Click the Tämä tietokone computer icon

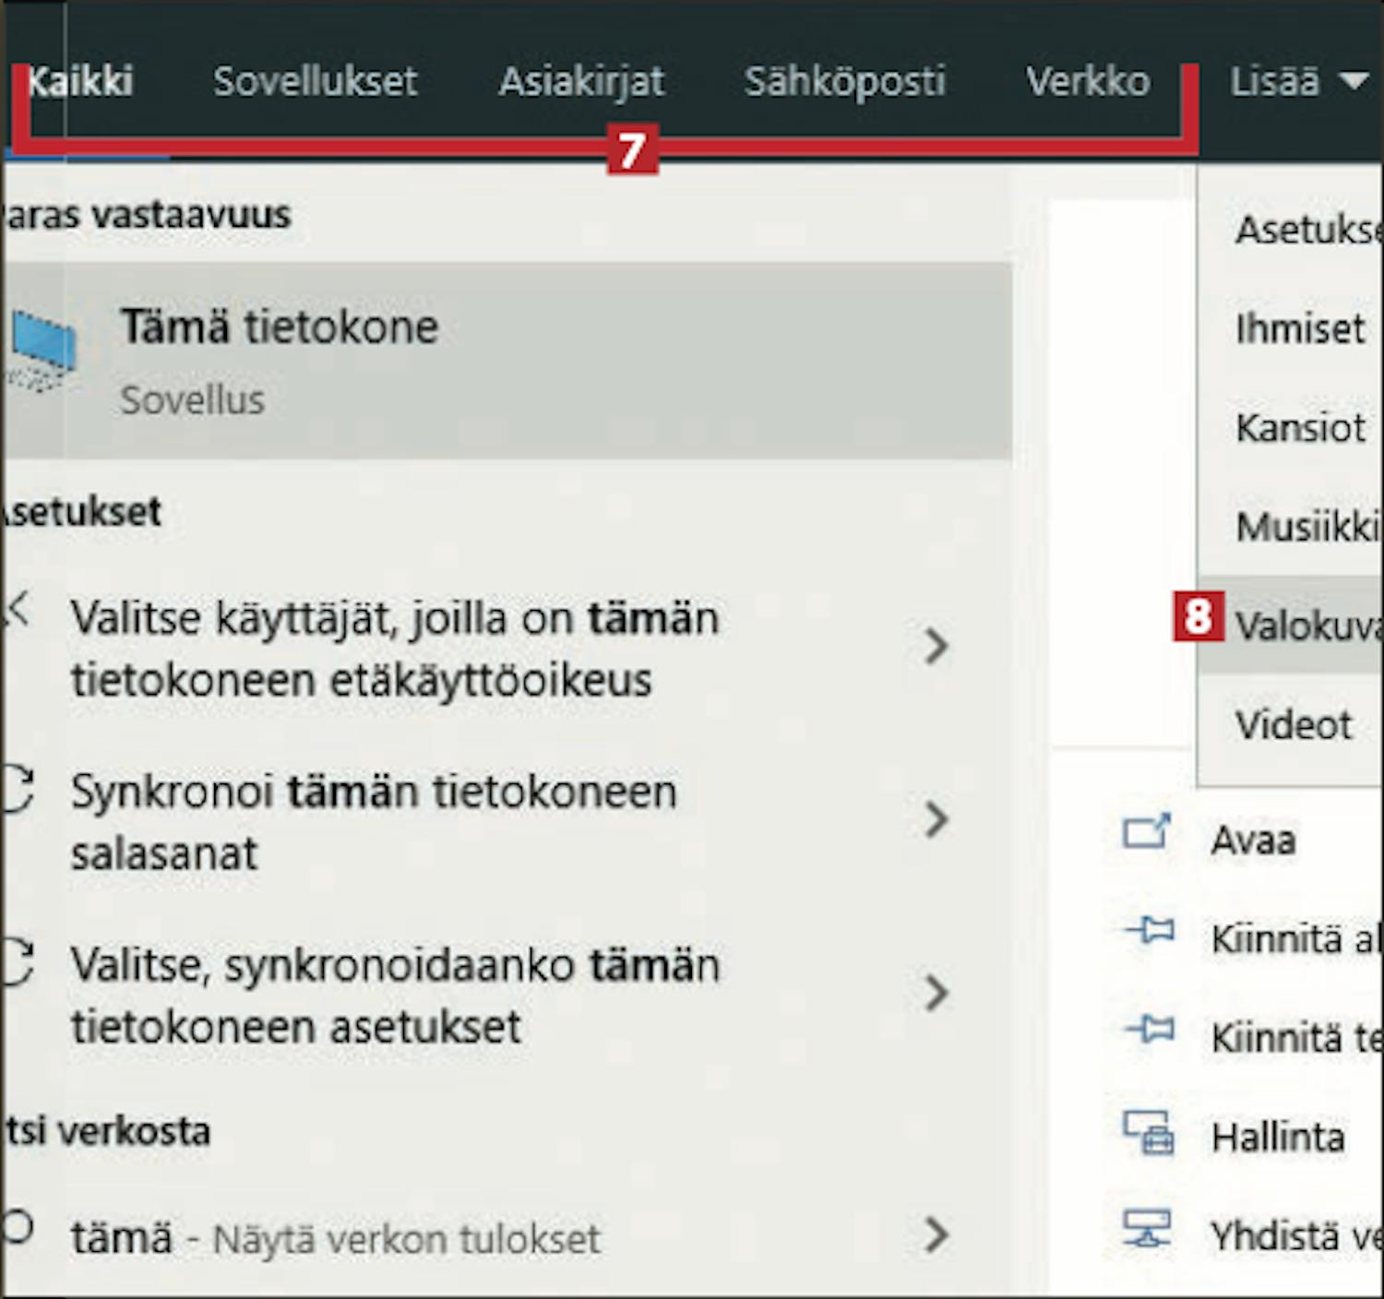pos(41,352)
